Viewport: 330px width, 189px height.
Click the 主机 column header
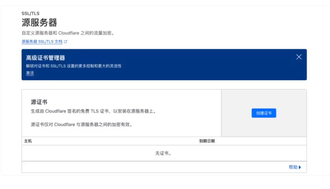coord(28,141)
